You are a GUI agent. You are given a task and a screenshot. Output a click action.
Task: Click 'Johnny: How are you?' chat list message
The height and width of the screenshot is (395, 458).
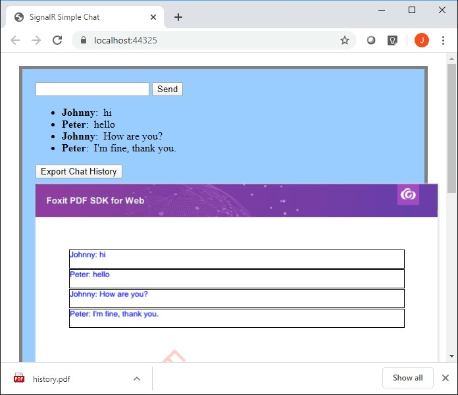112,136
